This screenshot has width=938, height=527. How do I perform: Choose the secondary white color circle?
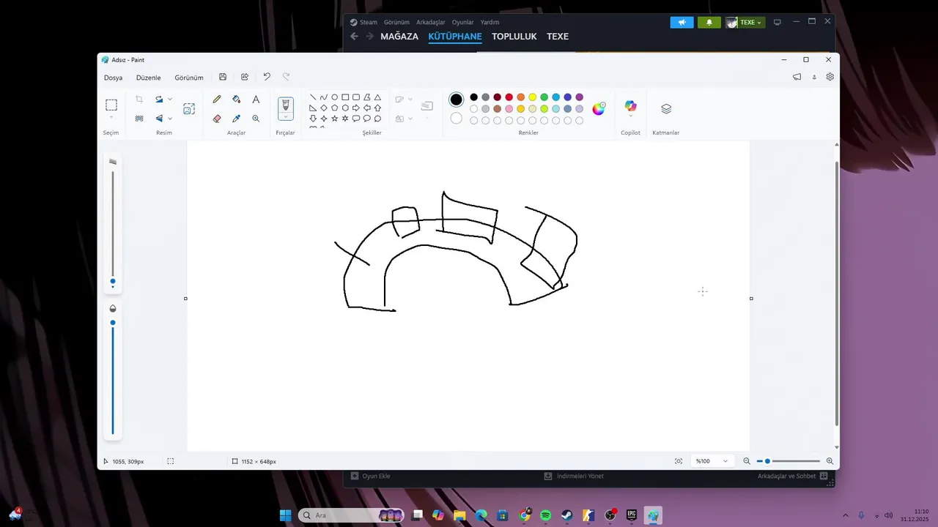(457, 118)
